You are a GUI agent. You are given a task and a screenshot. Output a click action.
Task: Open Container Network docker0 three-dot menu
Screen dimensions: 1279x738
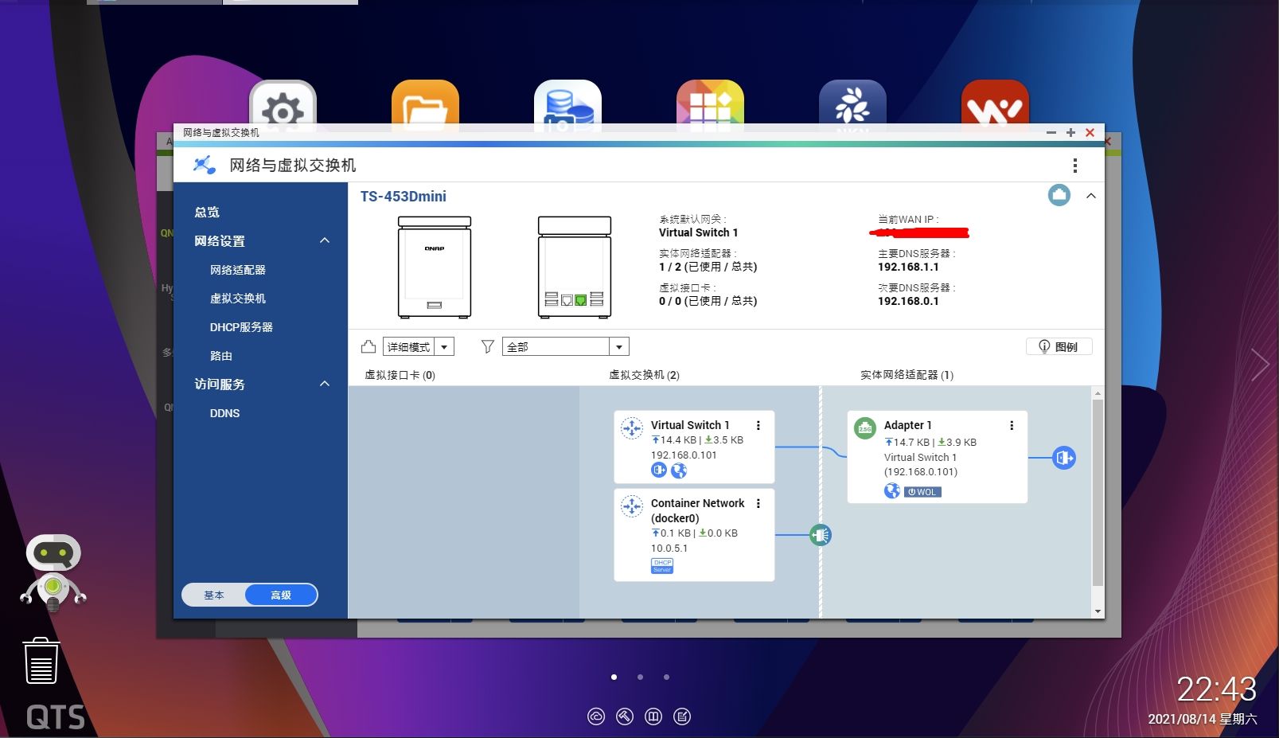click(x=758, y=503)
